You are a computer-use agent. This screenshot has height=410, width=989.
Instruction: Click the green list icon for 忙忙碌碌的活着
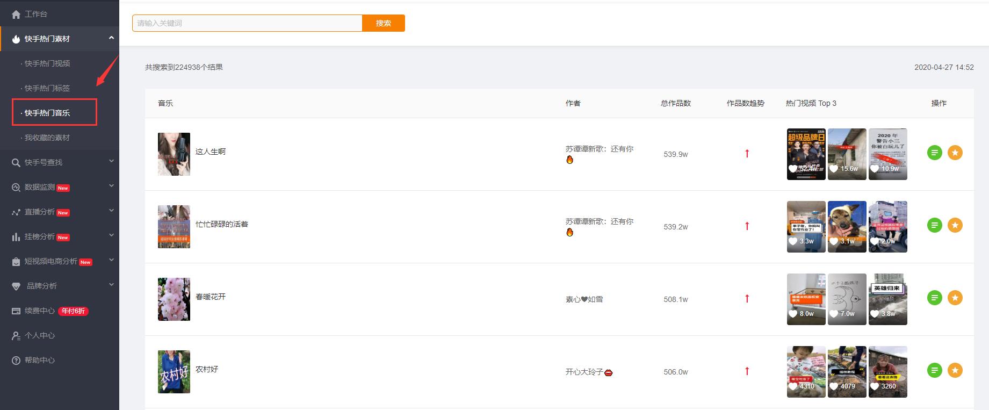tap(935, 226)
